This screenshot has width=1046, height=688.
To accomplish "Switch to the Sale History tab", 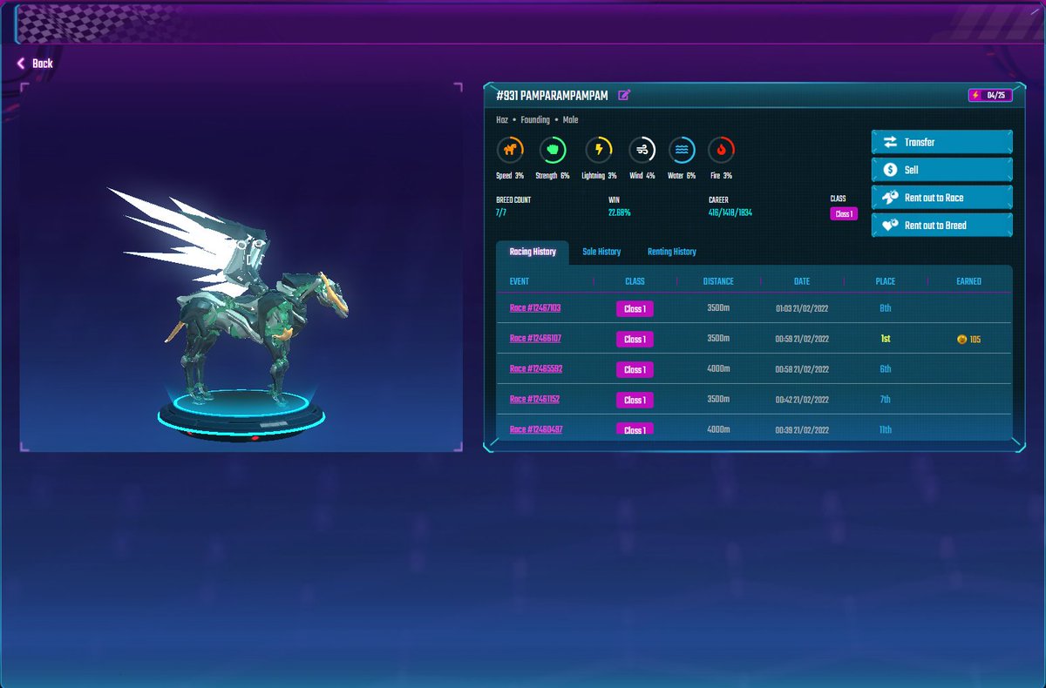I will pos(601,252).
